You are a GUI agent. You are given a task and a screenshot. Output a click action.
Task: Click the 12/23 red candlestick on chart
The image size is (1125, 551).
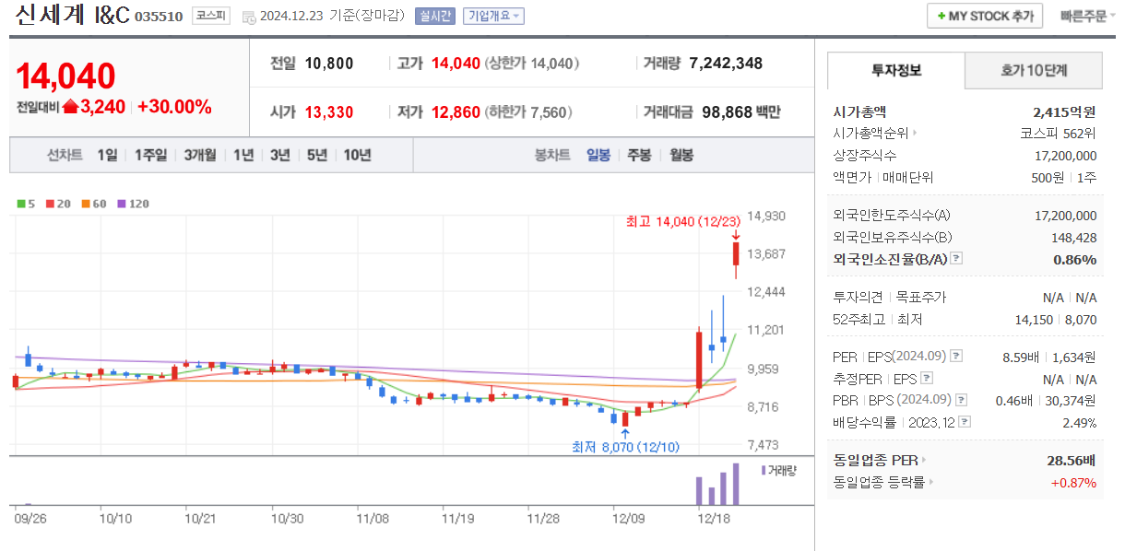coord(736,253)
